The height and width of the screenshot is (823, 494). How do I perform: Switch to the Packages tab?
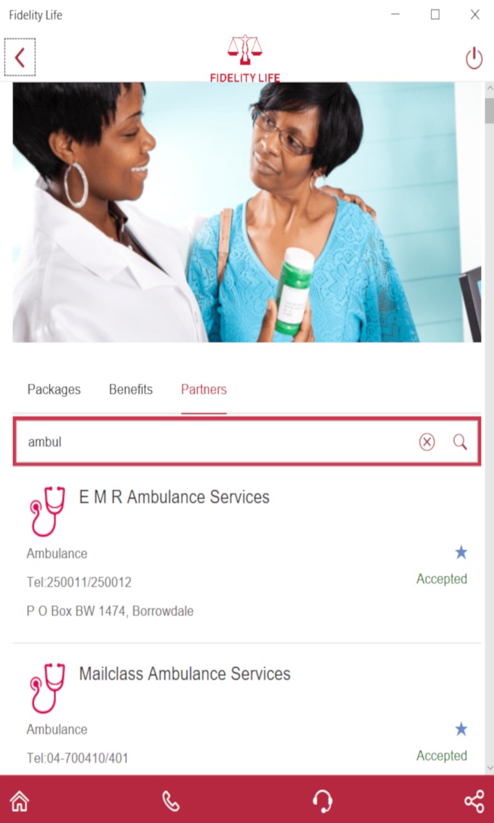tap(54, 390)
